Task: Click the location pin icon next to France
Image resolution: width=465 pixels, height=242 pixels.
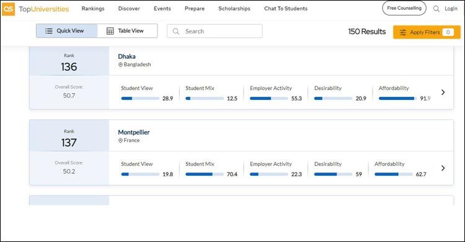Action: [120, 140]
